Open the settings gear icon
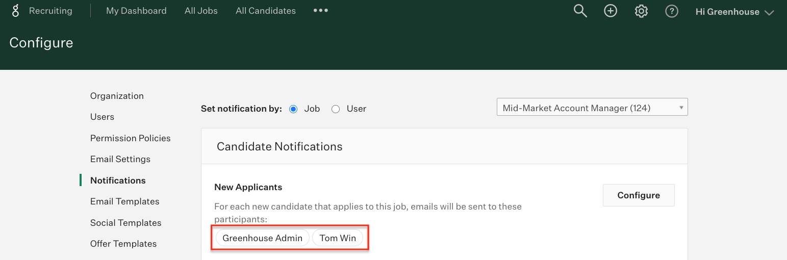 (x=641, y=11)
